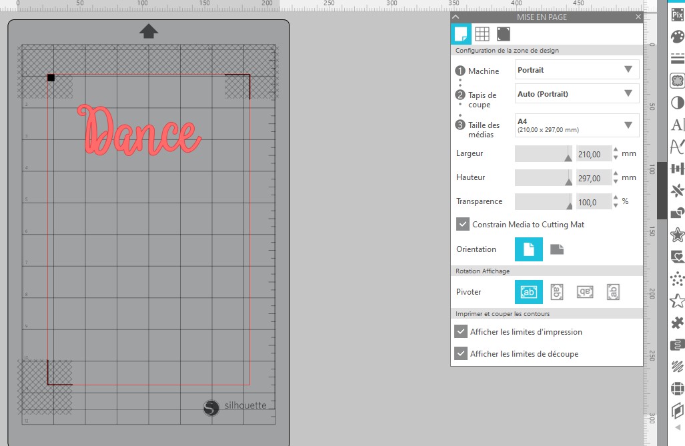Open the Line Style panel
The width and height of the screenshot is (685, 446).
(678, 58)
